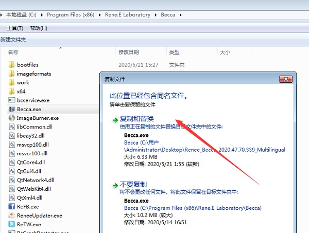
Task: Select the msvcp100.dll file icon
Action: tap(12, 145)
